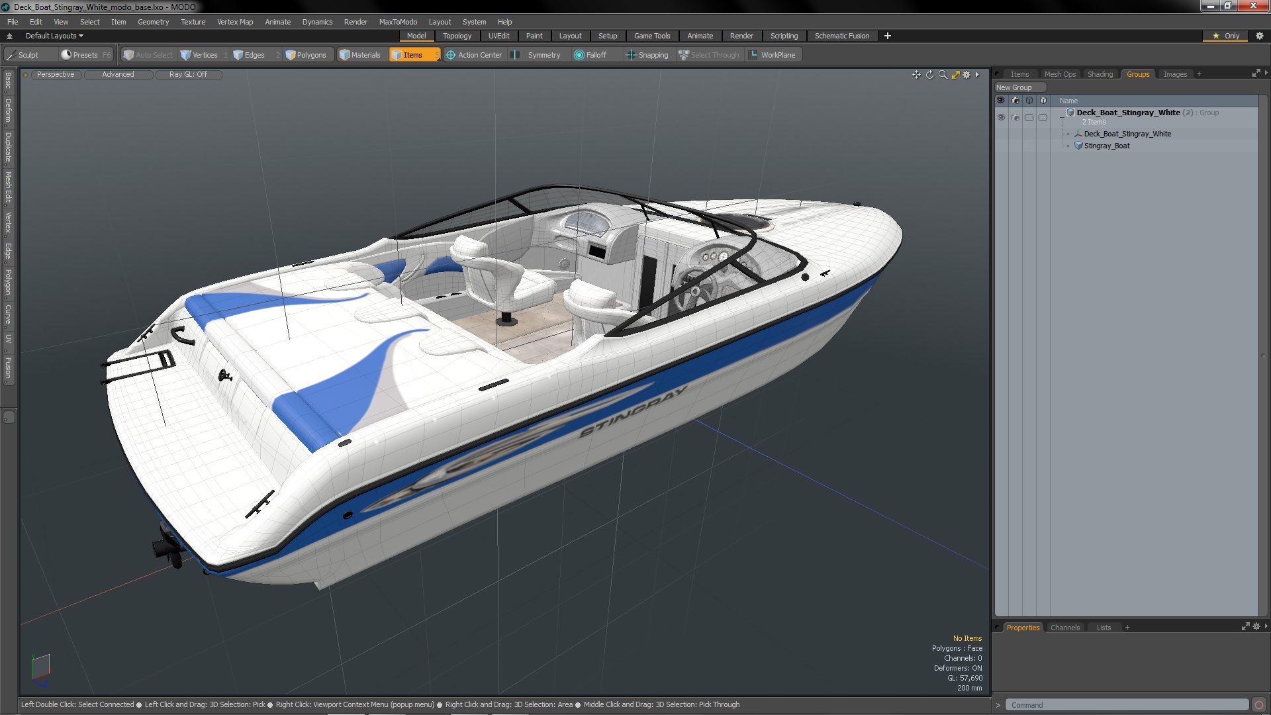
Task: Toggle Select Through mode
Action: click(x=709, y=55)
